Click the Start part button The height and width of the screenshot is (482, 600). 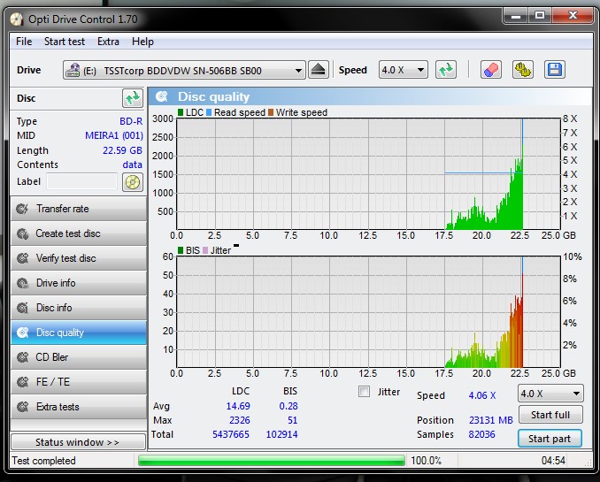click(550, 439)
